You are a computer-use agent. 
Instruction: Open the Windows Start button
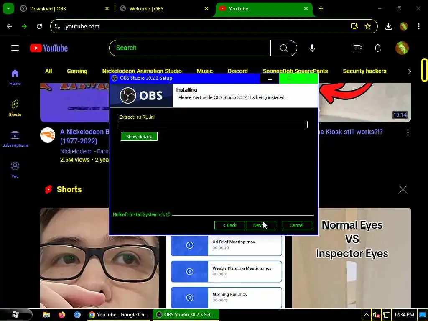click(x=15, y=314)
